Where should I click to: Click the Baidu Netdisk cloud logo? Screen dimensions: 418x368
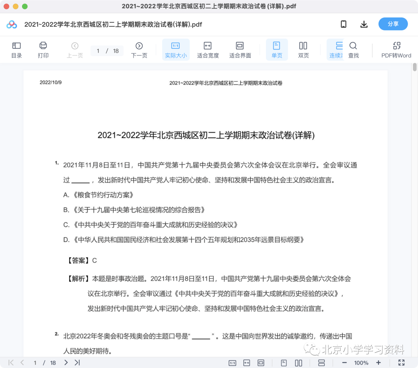click(12, 24)
